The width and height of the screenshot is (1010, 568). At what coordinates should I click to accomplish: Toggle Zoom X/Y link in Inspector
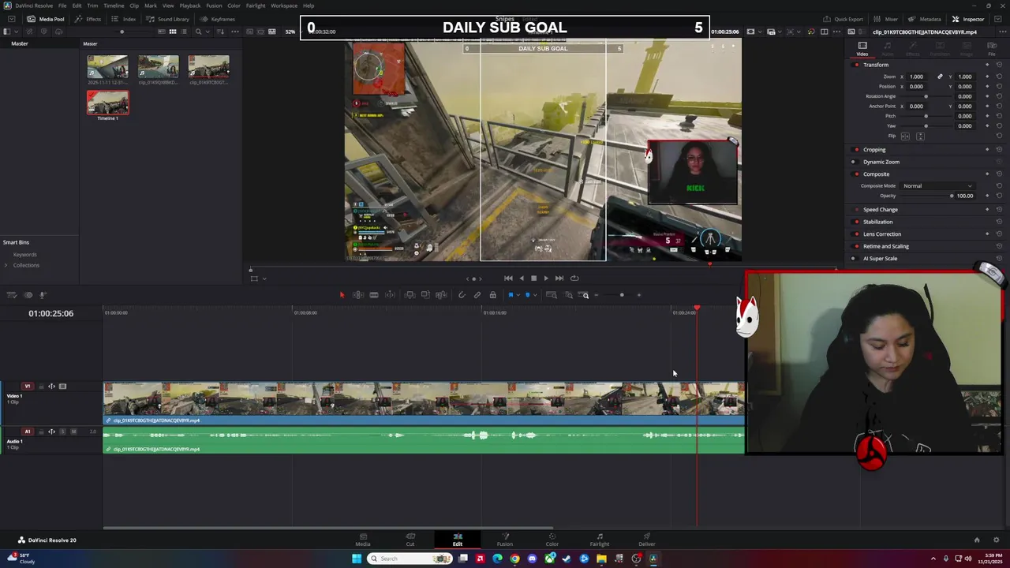coord(940,77)
